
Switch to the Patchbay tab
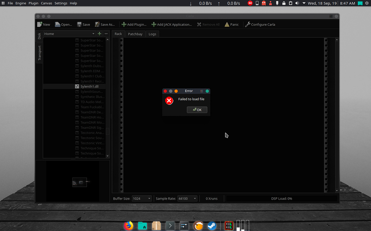135,34
